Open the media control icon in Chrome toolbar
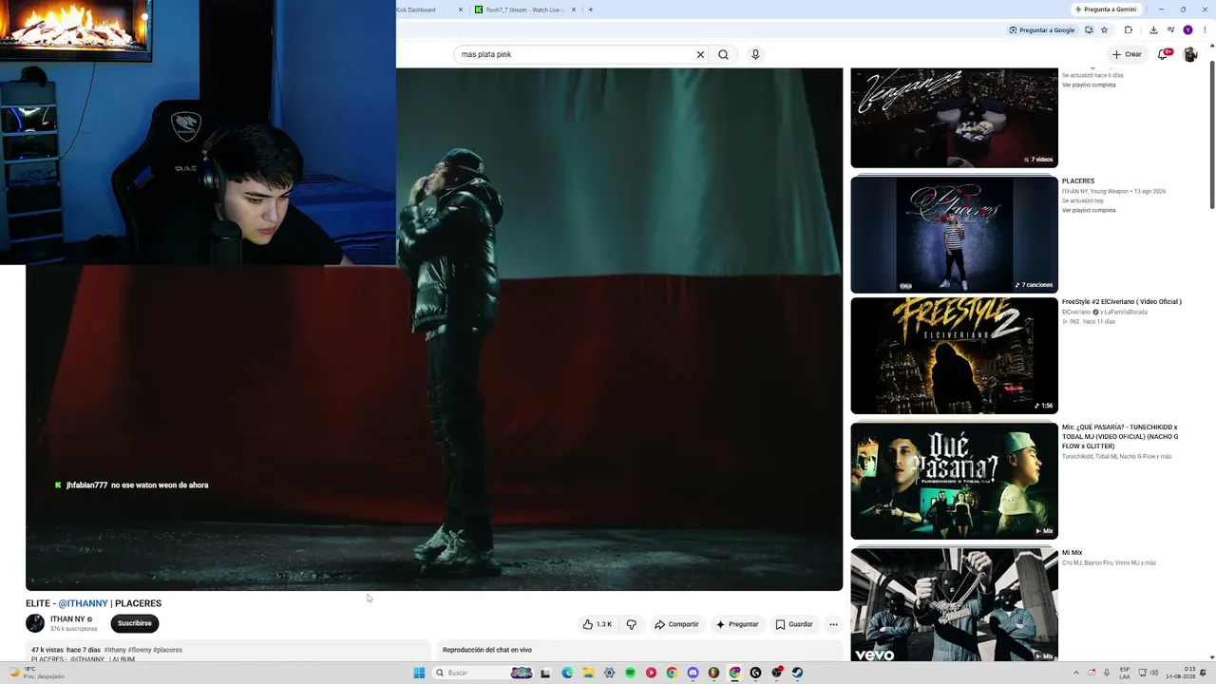Image resolution: width=1216 pixels, height=684 pixels. coord(1170,30)
